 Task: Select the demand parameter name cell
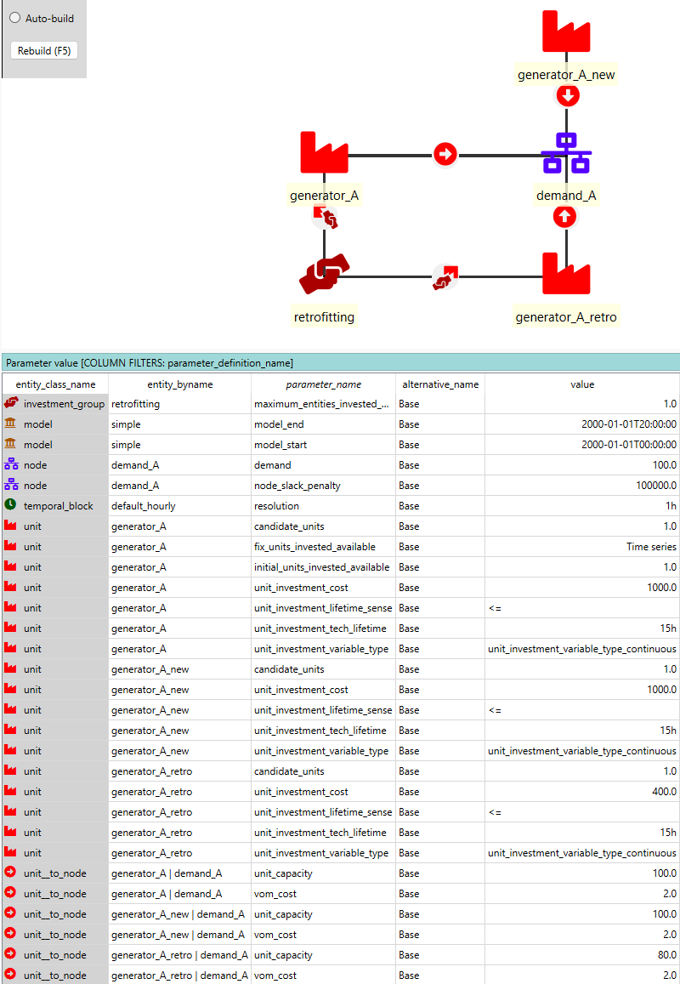(324, 465)
